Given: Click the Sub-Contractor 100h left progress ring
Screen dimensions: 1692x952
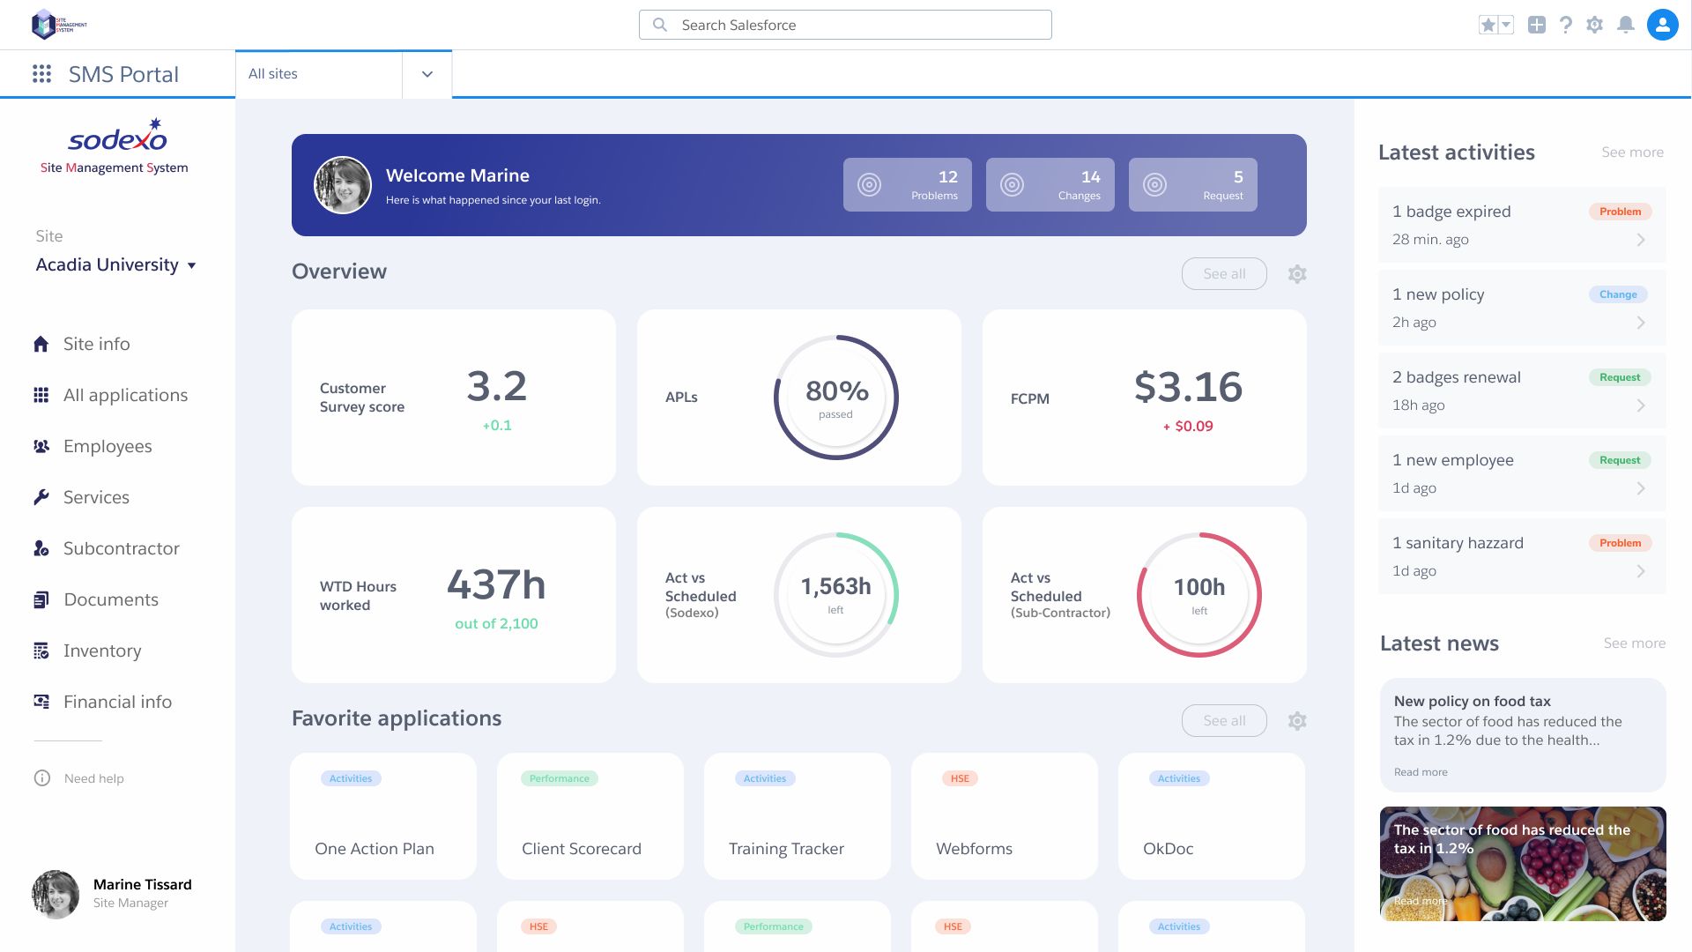Looking at the screenshot, I should (x=1199, y=594).
